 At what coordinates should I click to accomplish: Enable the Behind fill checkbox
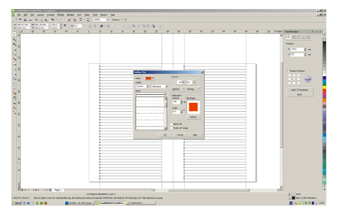tap(171, 124)
